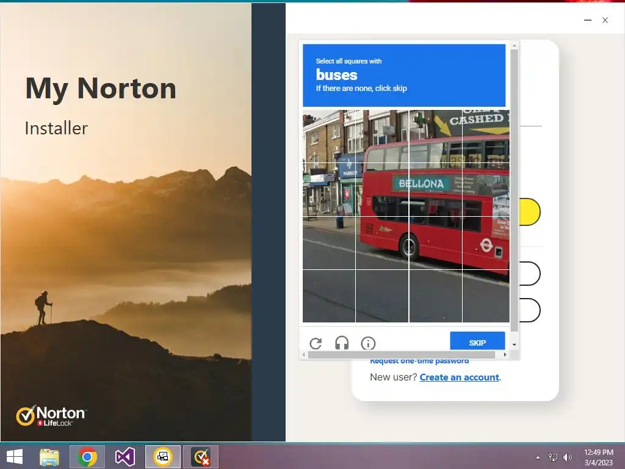625x469 pixels.
Task: Show hidden system tray icons
Action: (538, 457)
